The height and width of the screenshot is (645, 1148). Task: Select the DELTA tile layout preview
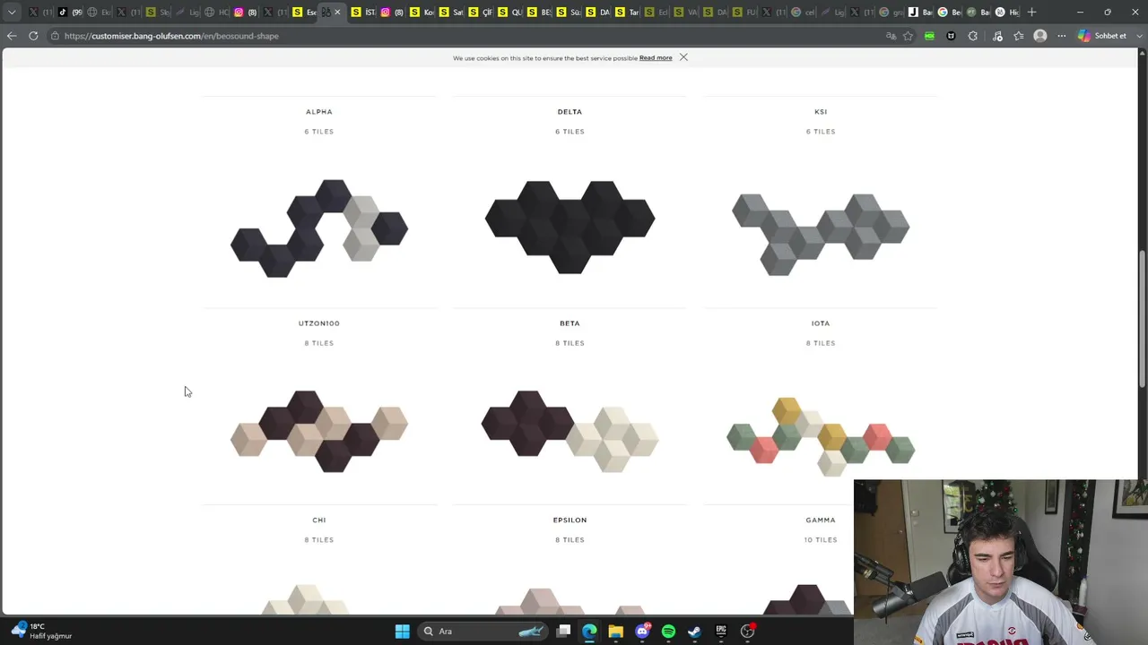tap(570, 227)
